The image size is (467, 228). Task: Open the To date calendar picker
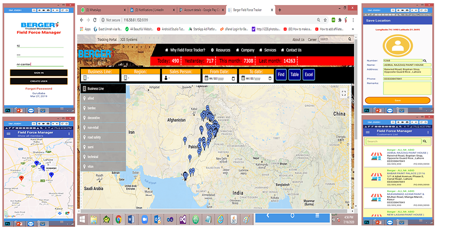pos(270,78)
